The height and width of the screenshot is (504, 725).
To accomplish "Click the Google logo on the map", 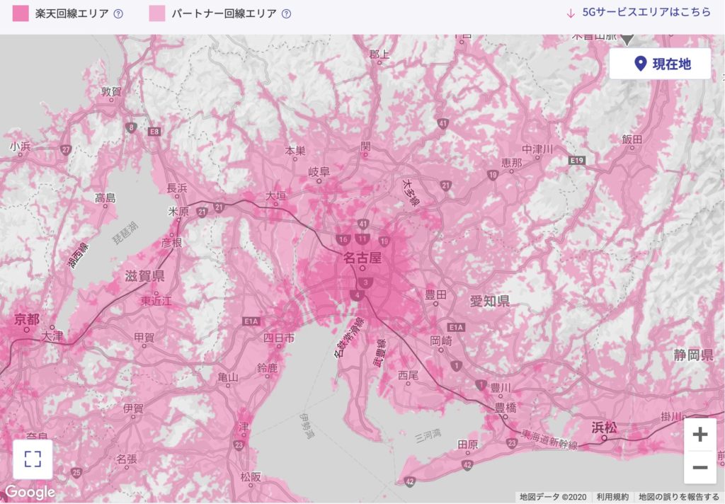I will point(30,492).
